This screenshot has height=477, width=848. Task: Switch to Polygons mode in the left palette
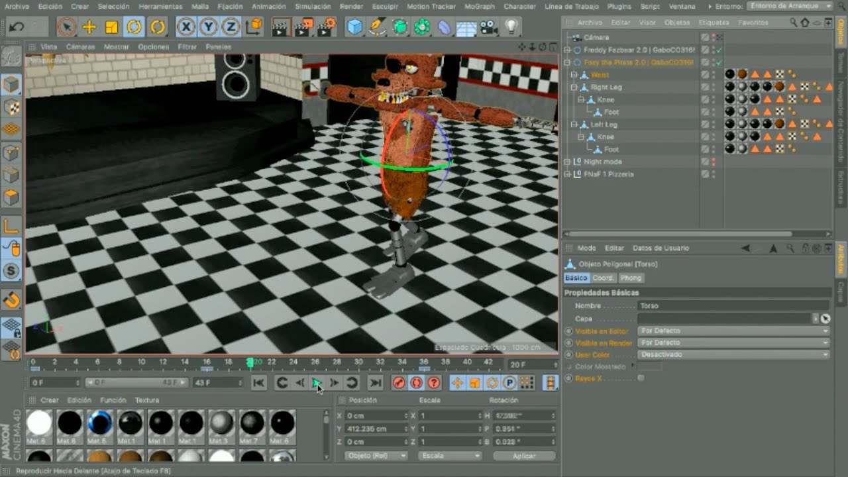[x=11, y=198]
